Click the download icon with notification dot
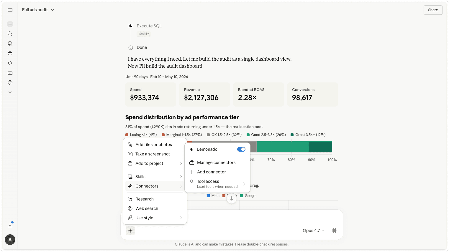 pos(10,225)
